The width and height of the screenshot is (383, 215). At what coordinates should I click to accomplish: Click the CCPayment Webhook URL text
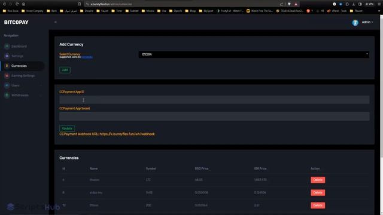point(107,134)
